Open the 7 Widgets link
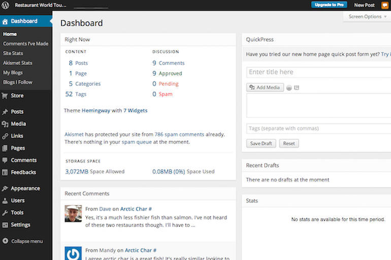 pos(136,111)
